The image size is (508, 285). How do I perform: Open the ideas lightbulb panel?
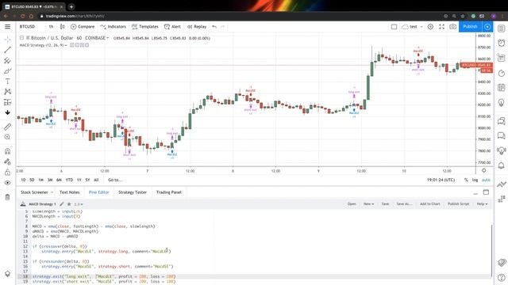[x=501, y=103]
